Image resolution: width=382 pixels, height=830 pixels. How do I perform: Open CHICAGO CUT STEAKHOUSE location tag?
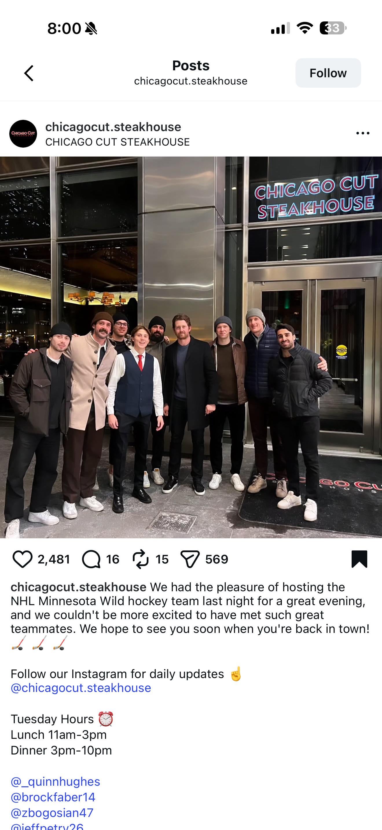pyautogui.click(x=117, y=142)
